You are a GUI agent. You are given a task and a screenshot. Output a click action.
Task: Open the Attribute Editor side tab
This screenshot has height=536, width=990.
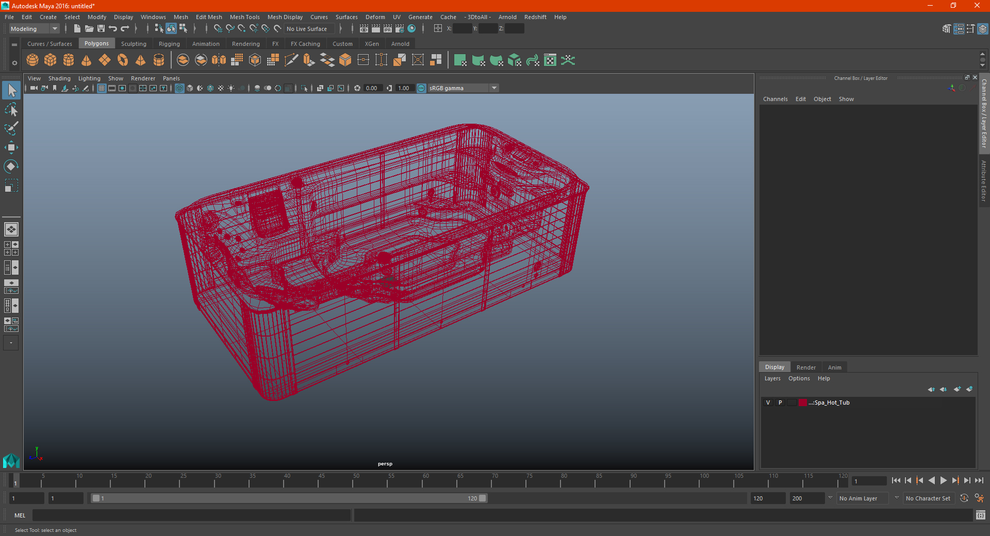(984, 180)
